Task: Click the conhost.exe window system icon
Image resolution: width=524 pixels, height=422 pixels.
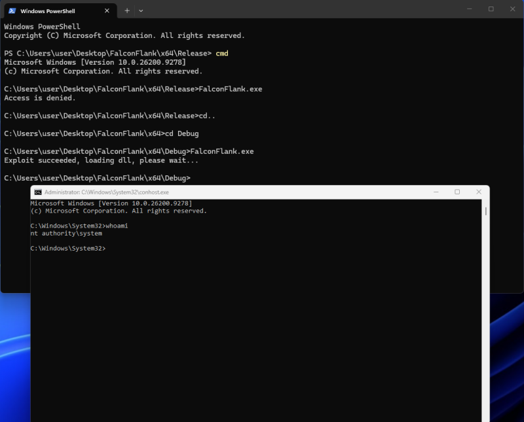Action: (x=38, y=192)
